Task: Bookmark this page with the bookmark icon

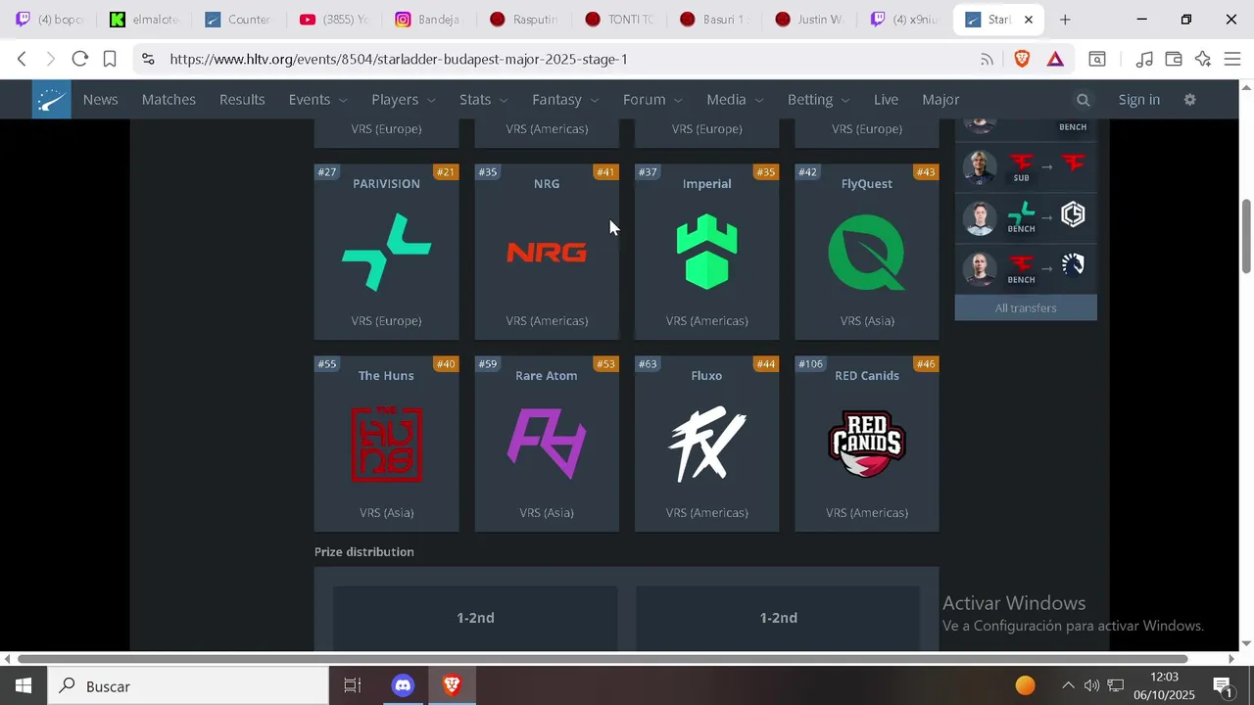Action: point(110,59)
